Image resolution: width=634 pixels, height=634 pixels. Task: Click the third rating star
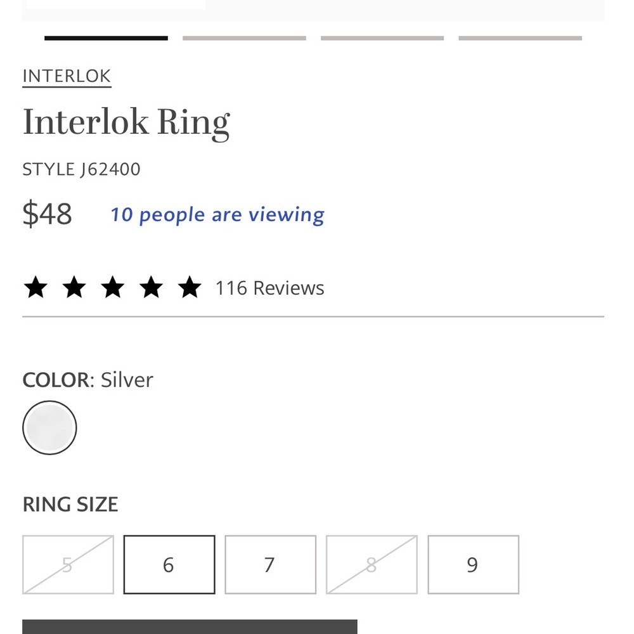pos(113,287)
